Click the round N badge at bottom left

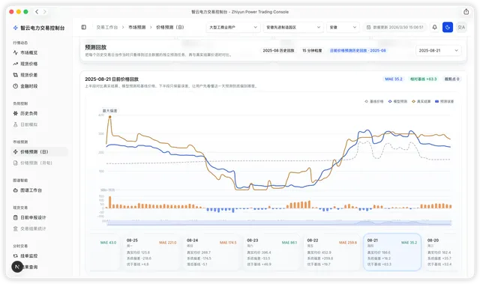point(17,267)
